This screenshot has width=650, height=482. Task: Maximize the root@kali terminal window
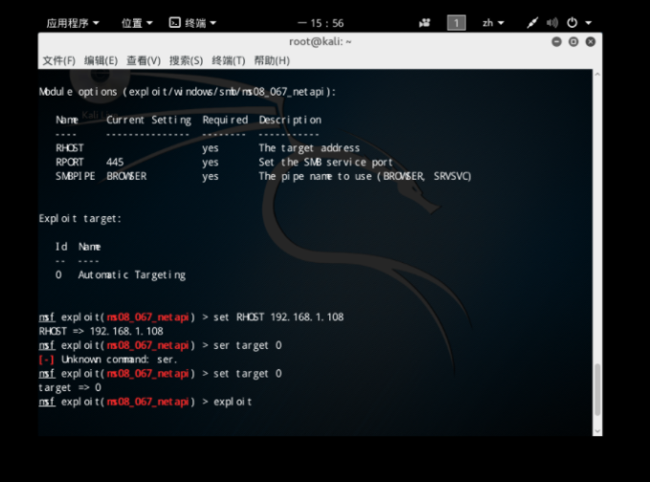click(573, 42)
